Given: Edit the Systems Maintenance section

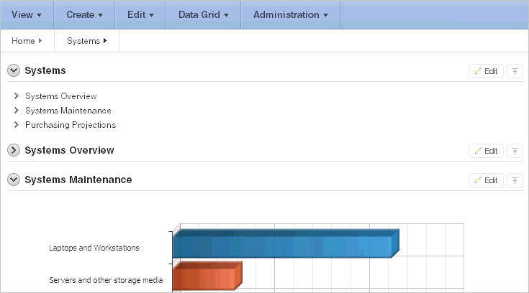Looking at the screenshot, I should (x=486, y=180).
